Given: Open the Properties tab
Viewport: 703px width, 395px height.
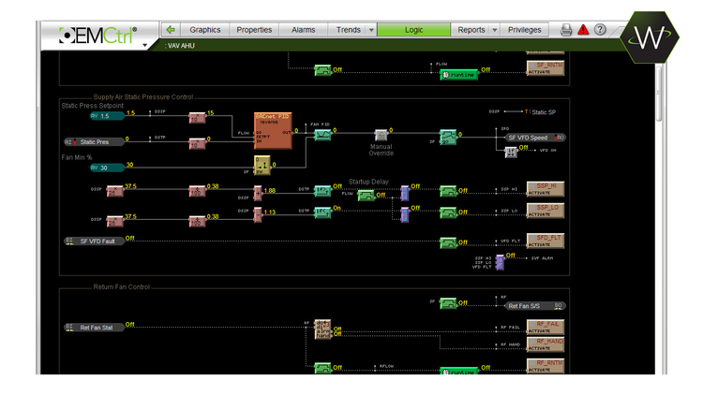Looking at the screenshot, I should coord(254,30).
